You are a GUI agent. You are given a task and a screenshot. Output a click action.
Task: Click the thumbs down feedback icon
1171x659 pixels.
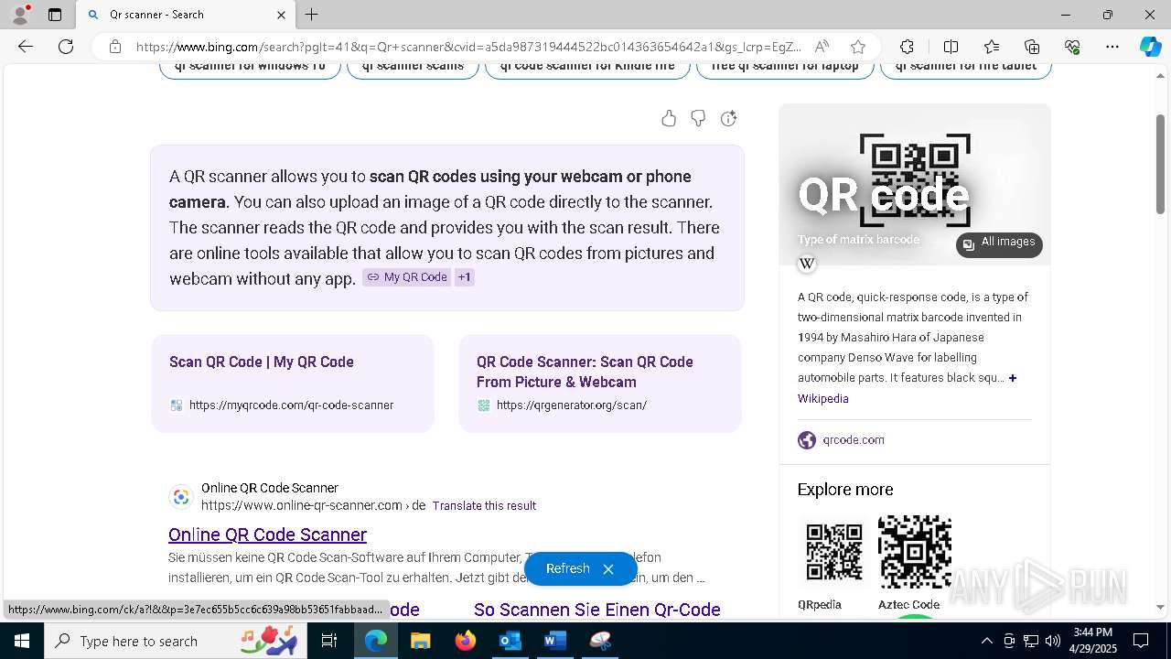(x=698, y=118)
